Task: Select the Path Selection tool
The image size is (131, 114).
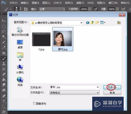Action: (4, 106)
